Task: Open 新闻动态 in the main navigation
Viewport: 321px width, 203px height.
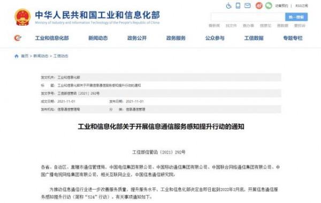Action: coord(98,38)
